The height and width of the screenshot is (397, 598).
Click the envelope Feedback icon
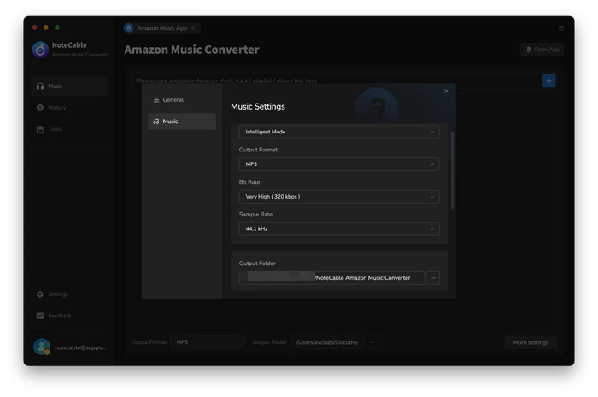click(x=40, y=316)
